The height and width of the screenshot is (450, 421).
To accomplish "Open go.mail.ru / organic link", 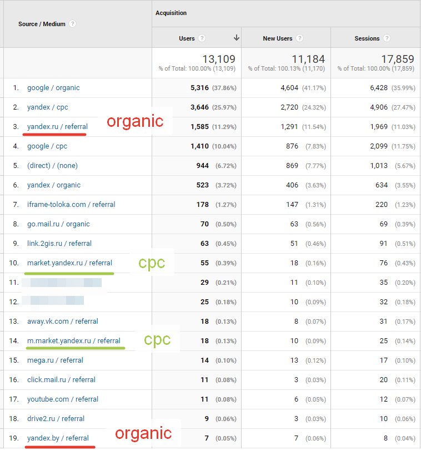I will pos(58,224).
